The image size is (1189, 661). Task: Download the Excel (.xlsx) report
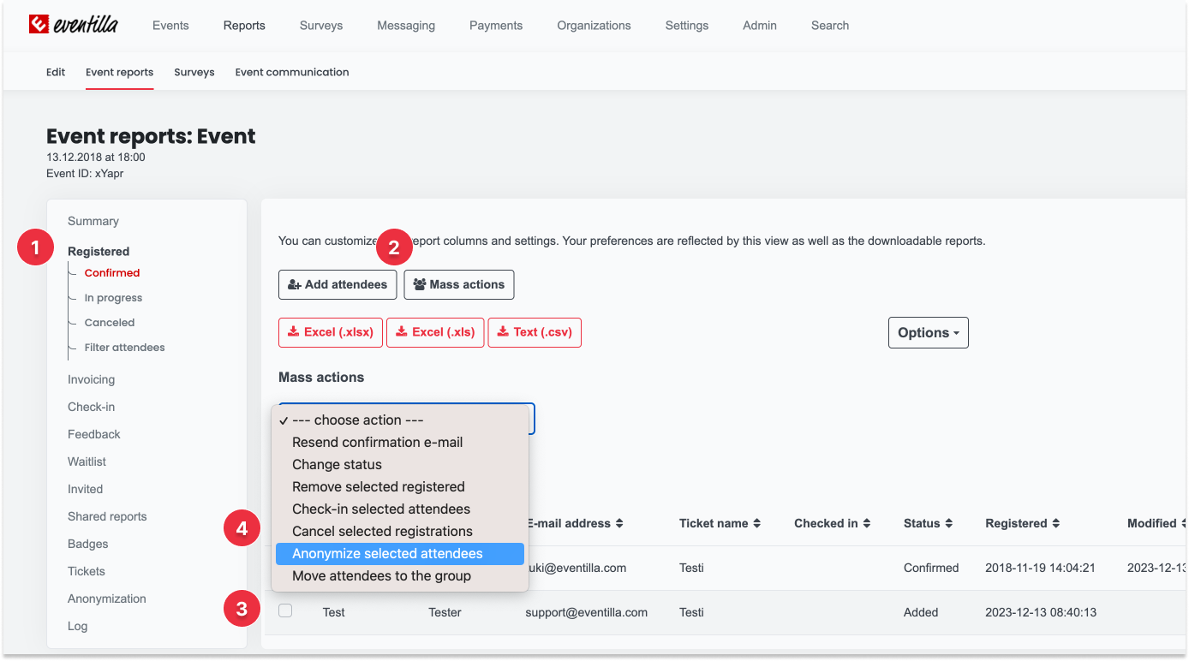pos(331,332)
